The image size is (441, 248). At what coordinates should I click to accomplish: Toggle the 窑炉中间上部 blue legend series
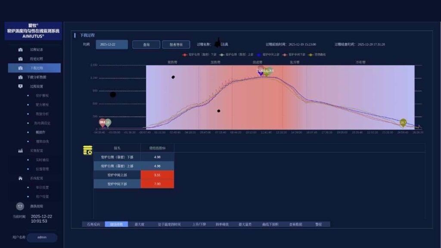point(268,55)
